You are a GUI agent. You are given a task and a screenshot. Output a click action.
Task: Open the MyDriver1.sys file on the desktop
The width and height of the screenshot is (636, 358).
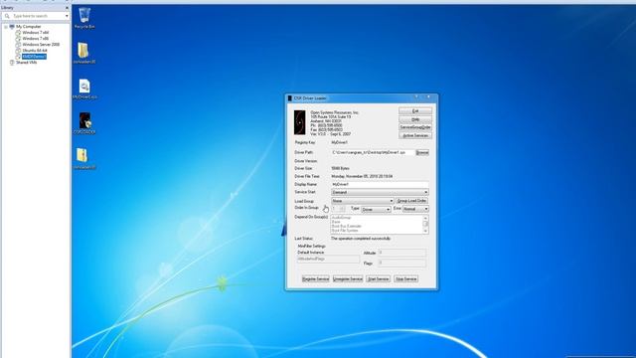(x=84, y=89)
